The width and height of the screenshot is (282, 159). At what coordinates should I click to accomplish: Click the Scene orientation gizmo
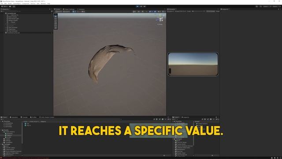pos(160,19)
